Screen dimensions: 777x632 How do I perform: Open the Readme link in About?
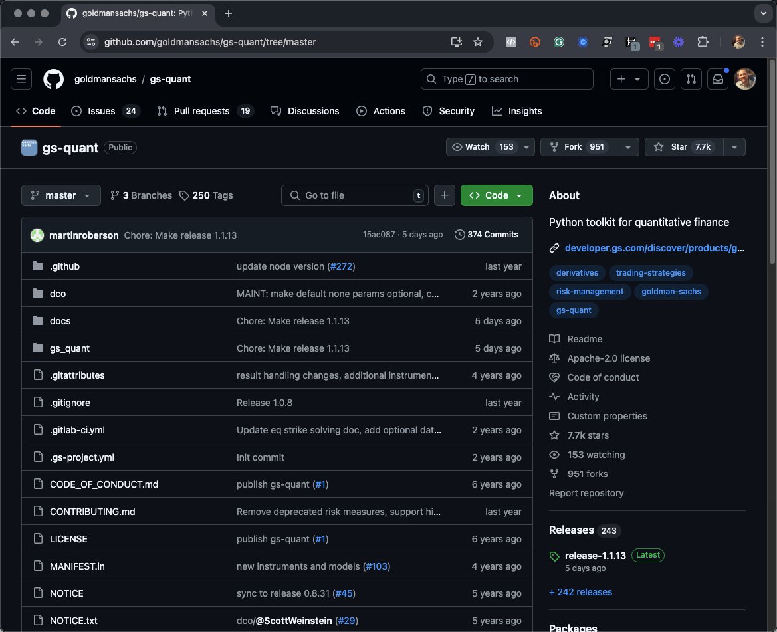point(585,340)
